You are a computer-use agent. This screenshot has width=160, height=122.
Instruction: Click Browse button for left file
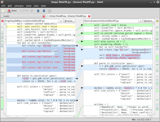point(69,21)
